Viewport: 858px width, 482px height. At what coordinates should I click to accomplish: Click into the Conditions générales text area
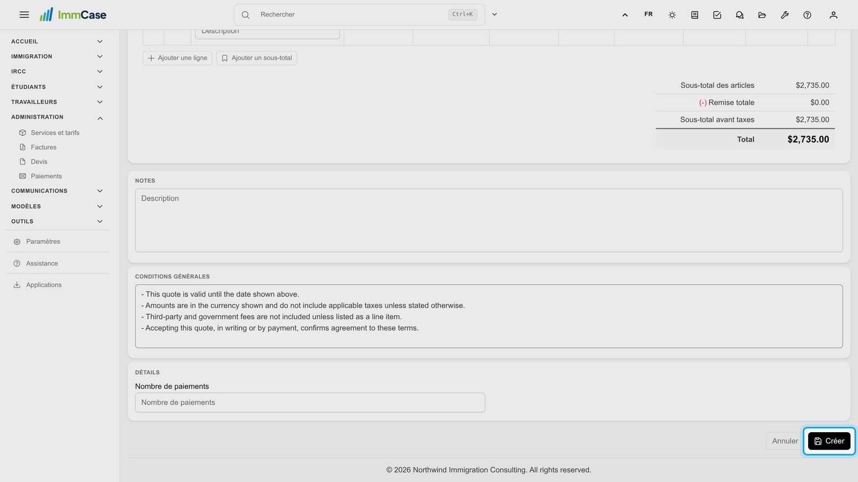coord(489,316)
